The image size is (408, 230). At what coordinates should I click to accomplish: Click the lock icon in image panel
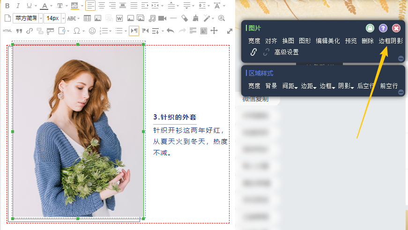[x=370, y=28]
